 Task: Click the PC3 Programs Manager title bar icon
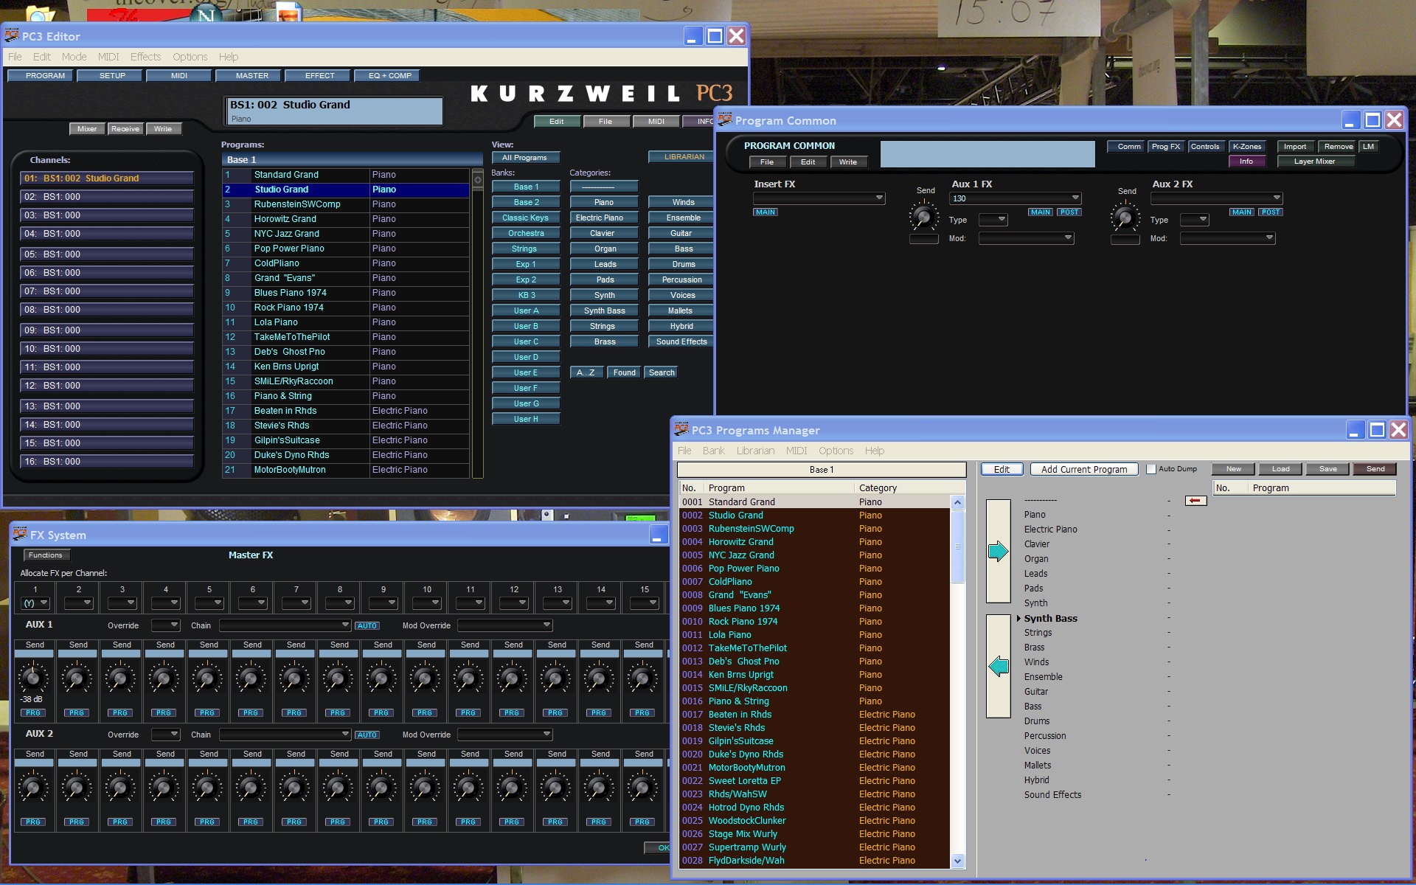tap(681, 429)
